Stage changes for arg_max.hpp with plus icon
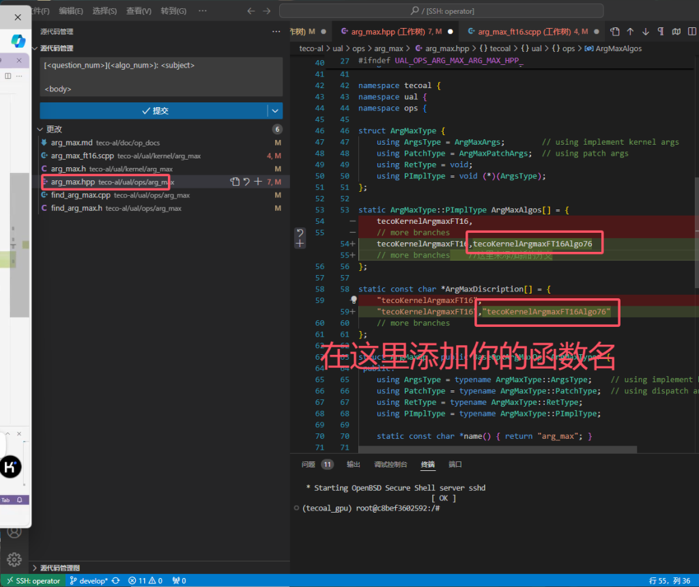The width and height of the screenshot is (699, 587). [x=258, y=182]
